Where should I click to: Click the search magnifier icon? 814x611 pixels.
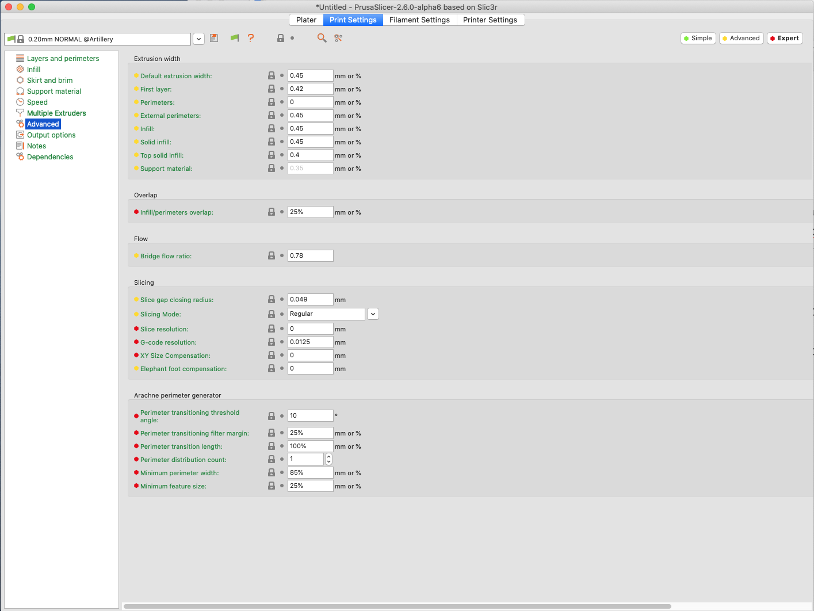pyautogui.click(x=322, y=38)
